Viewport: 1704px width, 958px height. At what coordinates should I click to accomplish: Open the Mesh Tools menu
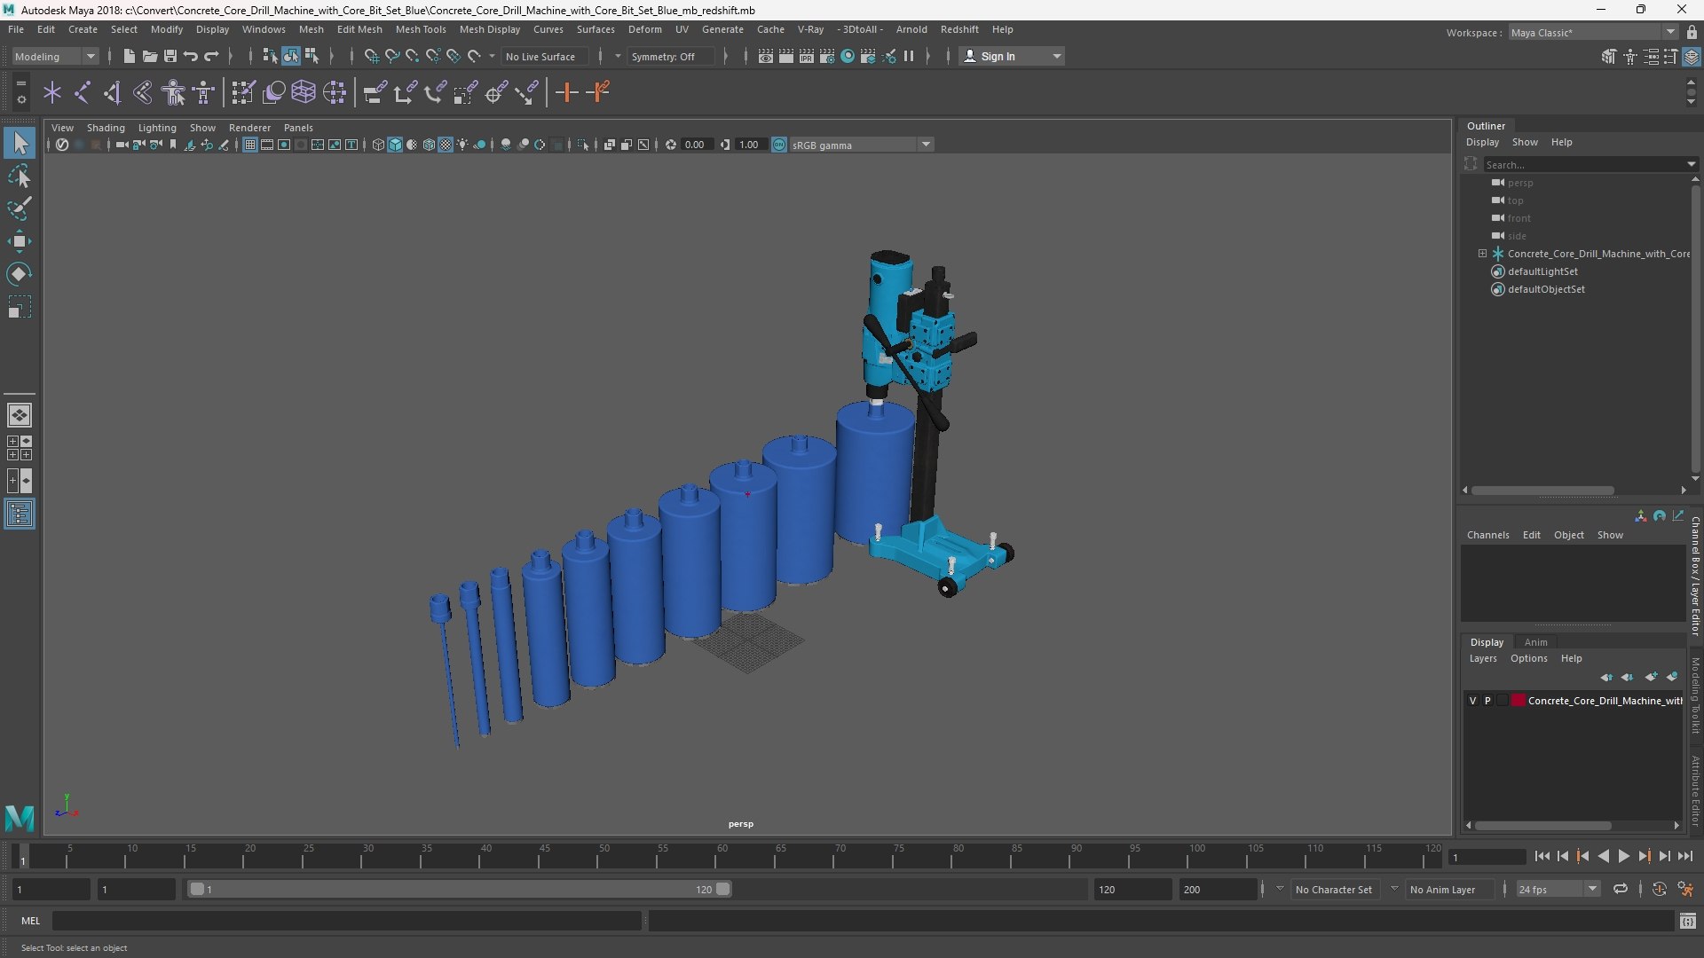(421, 29)
